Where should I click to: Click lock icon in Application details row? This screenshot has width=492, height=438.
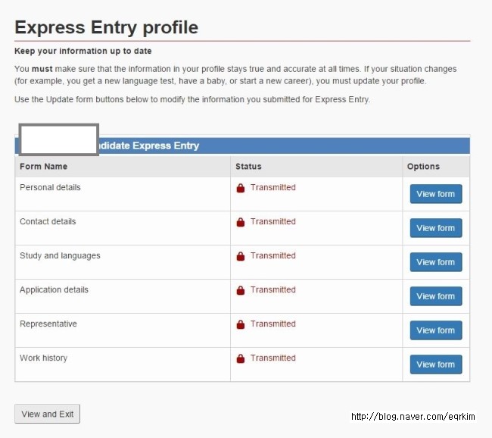pos(241,290)
